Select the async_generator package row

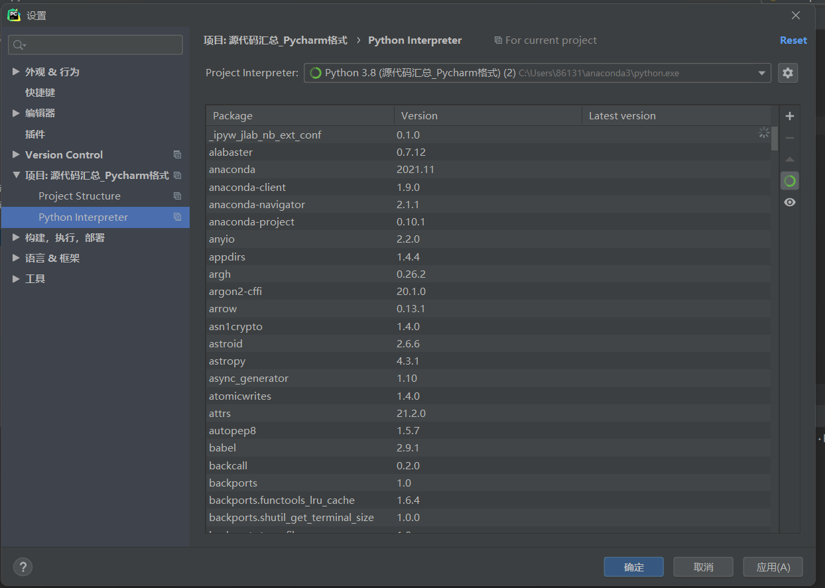489,379
